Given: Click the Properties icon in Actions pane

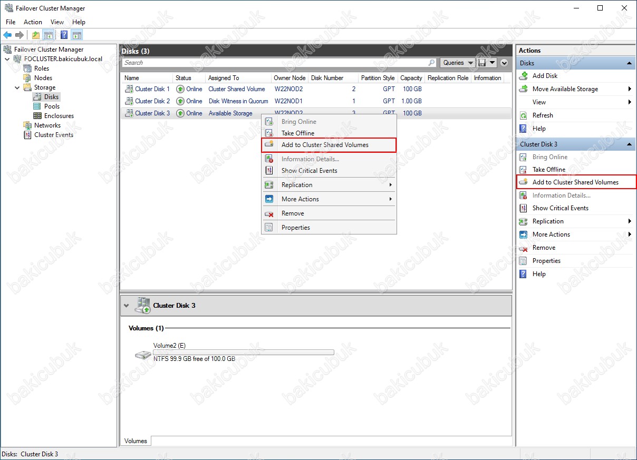Looking at the screenshot, I should click(x=524, y=261).
